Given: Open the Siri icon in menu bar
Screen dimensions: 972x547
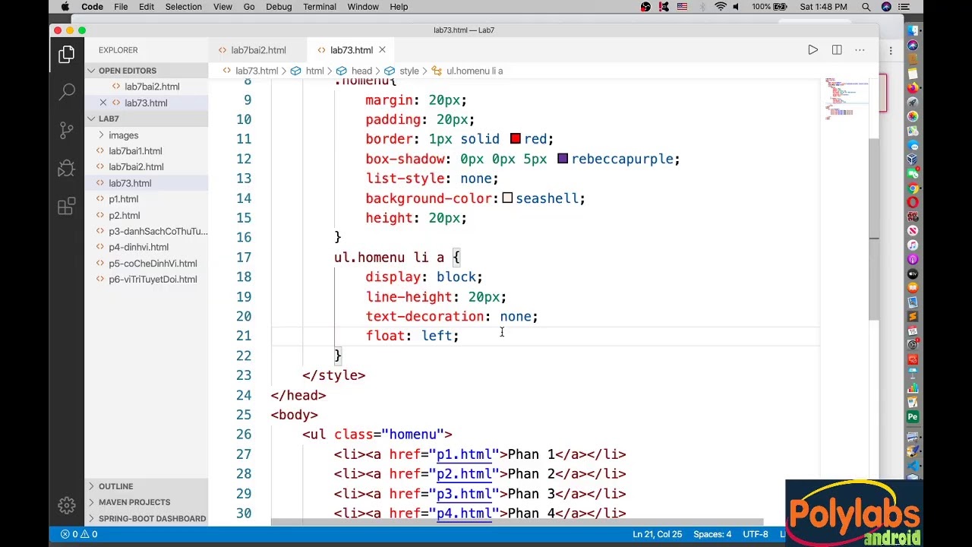Looking at the screenshot, I should click(886, 7).
